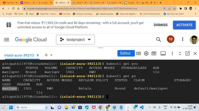The image size is (199, 111).
Task: Open the Windows Start menu
Action: coord(11,107)
